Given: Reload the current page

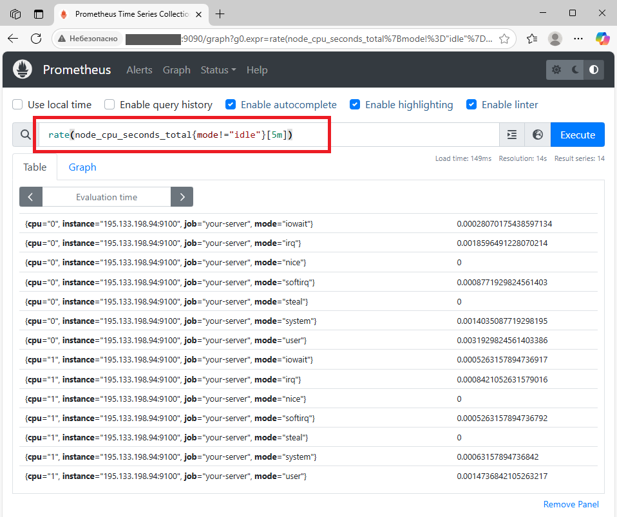Looking at the screenshot, I should click(x=36, y=39).
